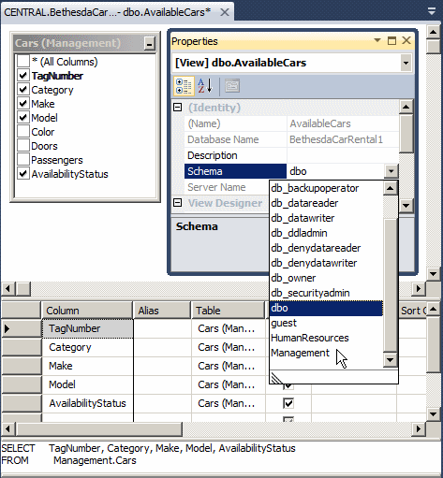The width and height of the screenshot is (443, 478).
Task: Click the Make cell in criteria grid
Action: pos(87,366)
